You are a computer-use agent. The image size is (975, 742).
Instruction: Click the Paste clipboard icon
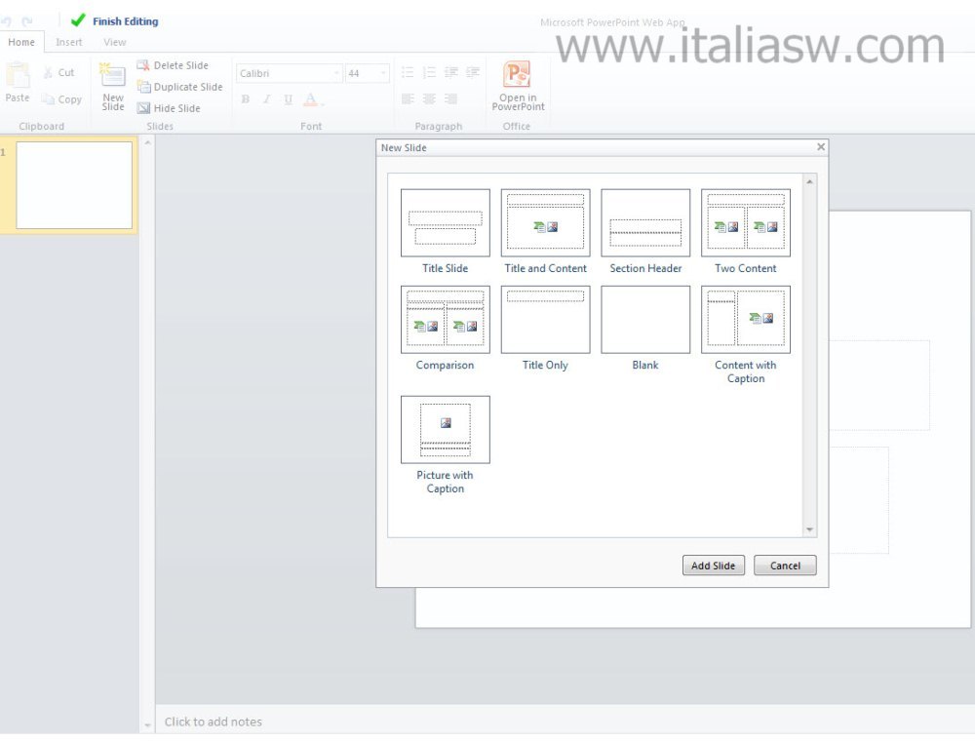[x=18, y=76]
